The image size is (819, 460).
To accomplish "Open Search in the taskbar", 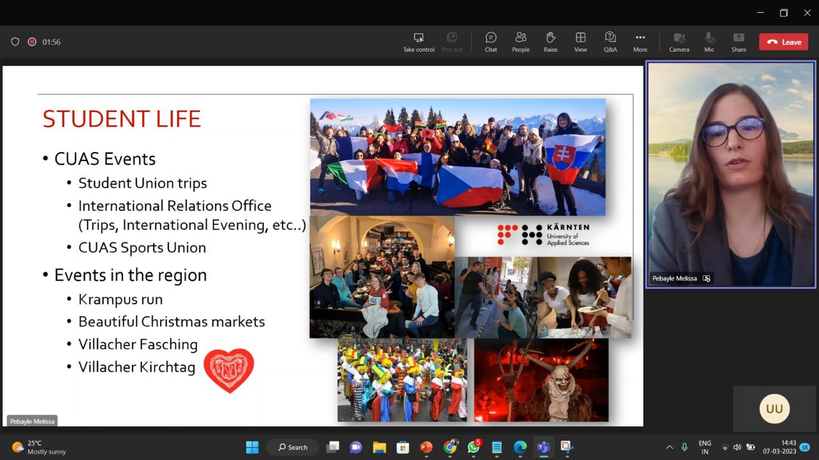I will coord(293,447).
